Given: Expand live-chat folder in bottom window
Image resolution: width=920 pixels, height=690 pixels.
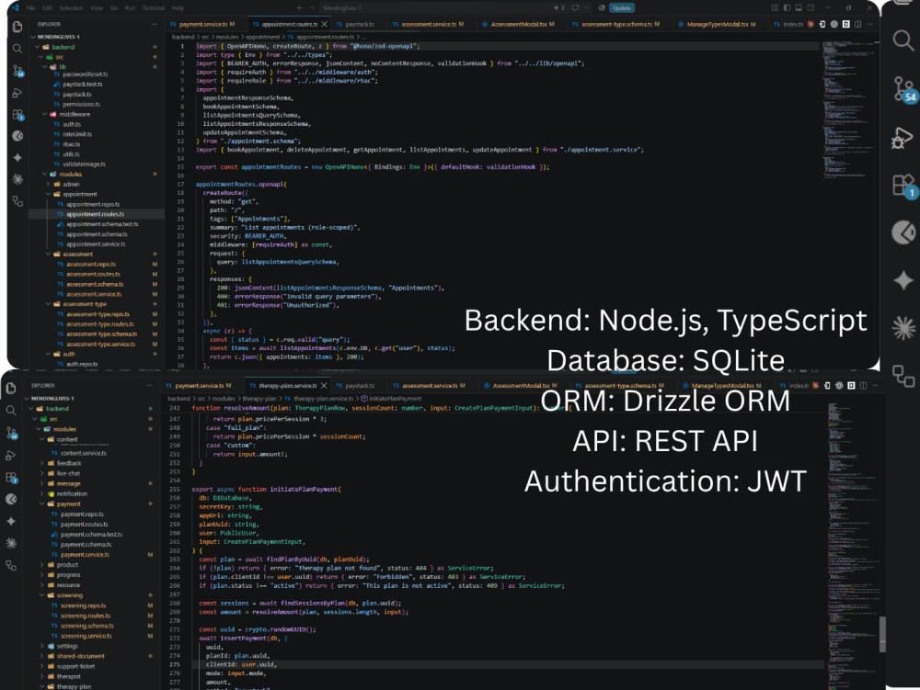Looking at the screenshot, I should click(x=42, y=473).
